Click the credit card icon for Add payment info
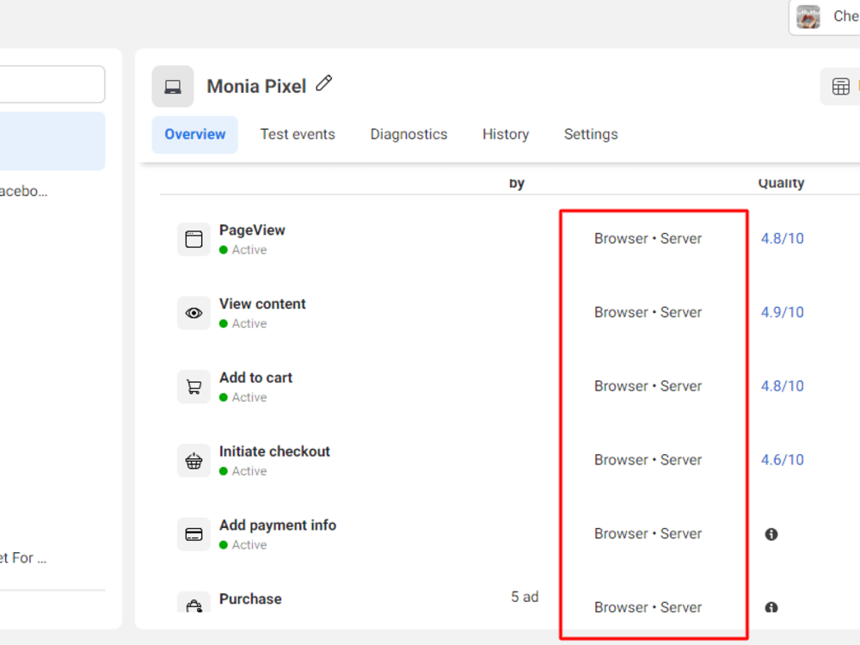This screenshot has height=645, width=860. pos(193,534)
